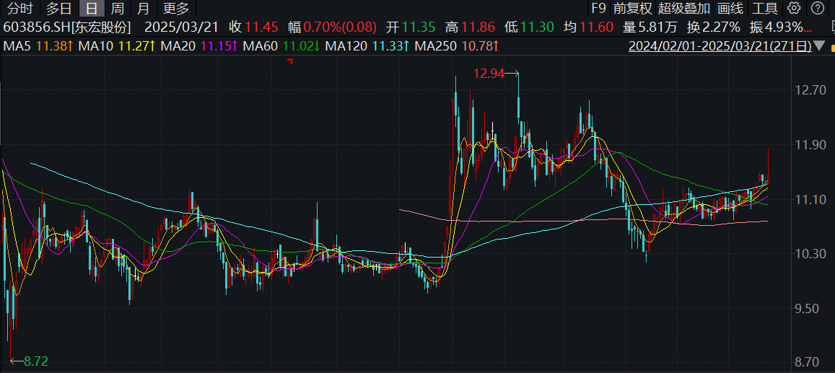This screenshot has width=835, height=373.
Task: Select the 周 weekly K-line tab
Action: click(117, 8)
